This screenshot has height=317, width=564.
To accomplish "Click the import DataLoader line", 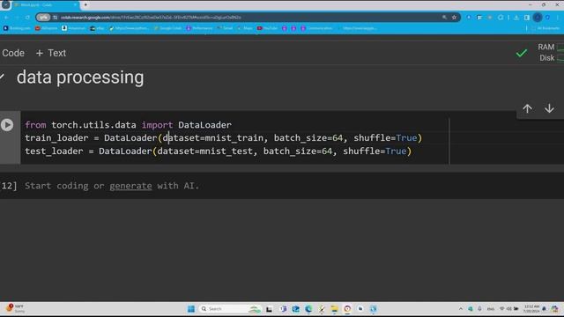I will (128, 125).
